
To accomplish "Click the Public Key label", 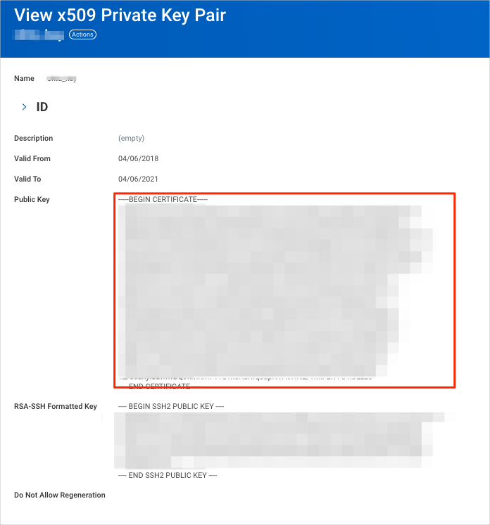I will coord(32,200).
